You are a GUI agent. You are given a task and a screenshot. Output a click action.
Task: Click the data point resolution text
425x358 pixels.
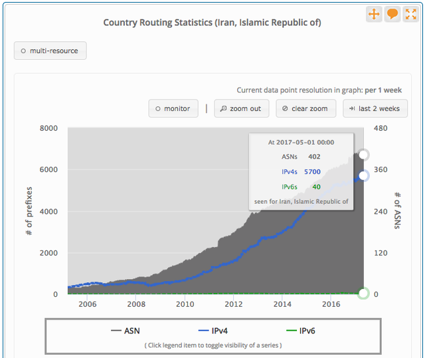click(319, 90)
